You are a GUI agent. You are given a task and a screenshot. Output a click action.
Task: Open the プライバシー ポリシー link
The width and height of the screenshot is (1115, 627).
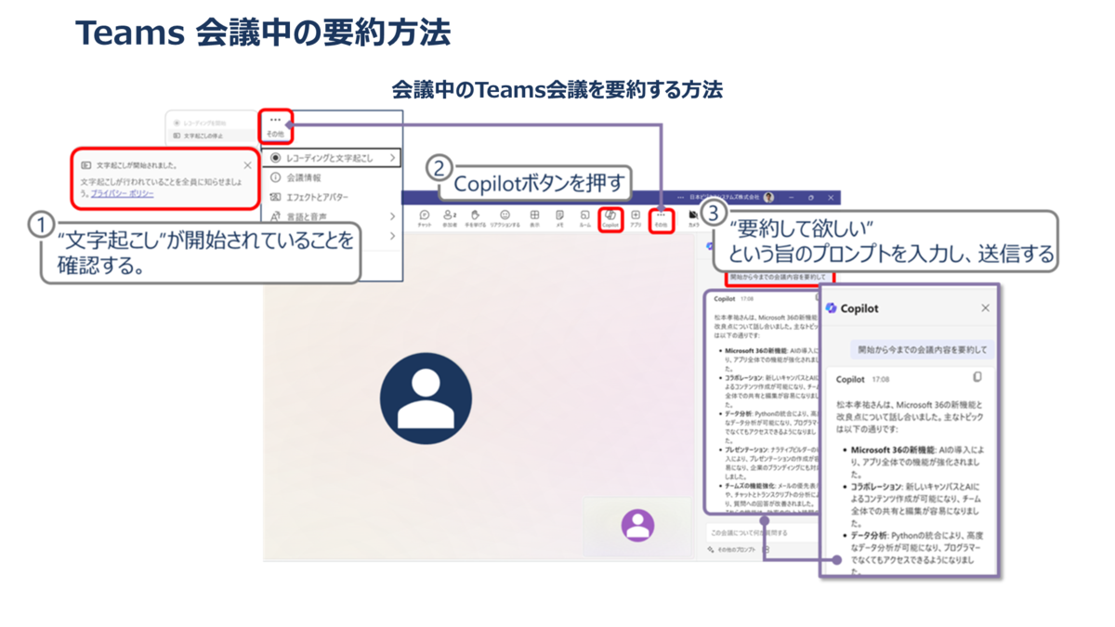pyautogui.click(x=122, y=193)
